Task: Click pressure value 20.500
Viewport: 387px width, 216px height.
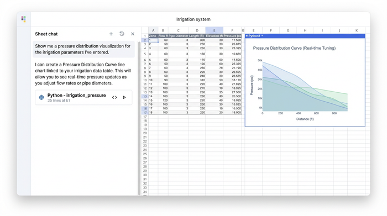Action: click(232, 96)
